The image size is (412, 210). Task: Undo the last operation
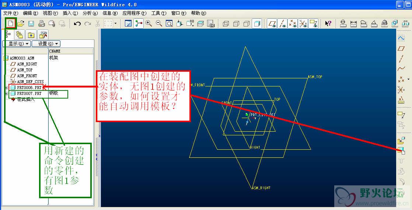tap(77, 24)
